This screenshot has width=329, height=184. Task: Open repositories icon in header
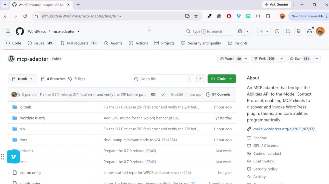tap(299, 31)
